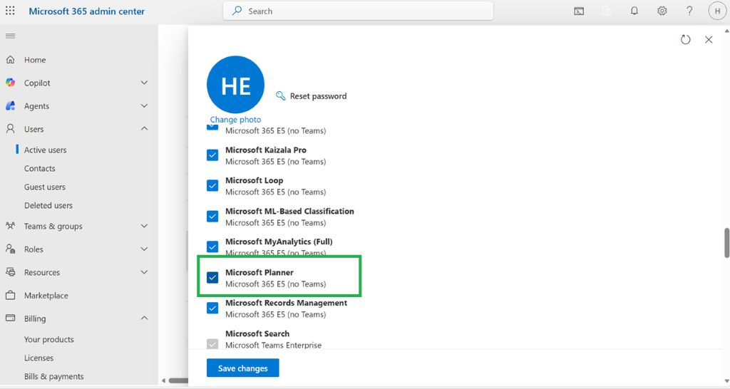Image resolution: width=730 pixels, height=389 pixels.
Task: Click the vertical scrollbar down arrow
Action: 726,380
